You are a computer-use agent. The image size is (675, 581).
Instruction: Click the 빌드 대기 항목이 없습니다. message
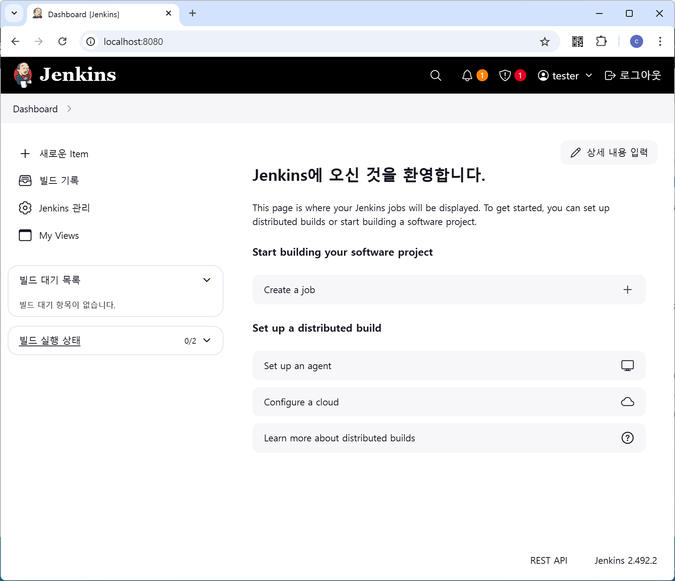pyautogui.click(x=67, y=305)
